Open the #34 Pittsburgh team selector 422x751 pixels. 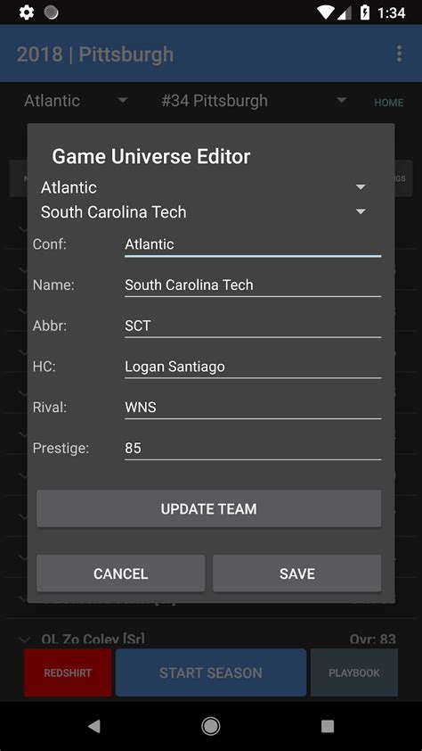point(254,101)
